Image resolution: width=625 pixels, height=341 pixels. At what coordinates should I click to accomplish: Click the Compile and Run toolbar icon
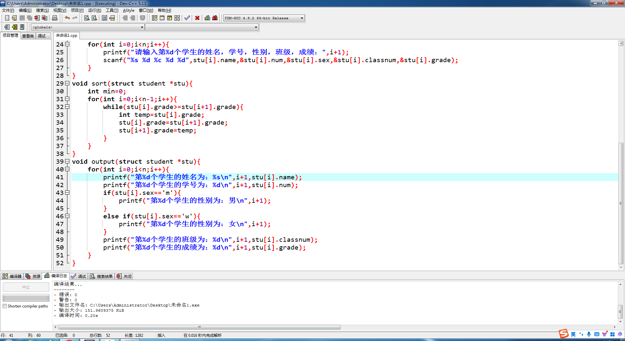[x=170, y=18]
